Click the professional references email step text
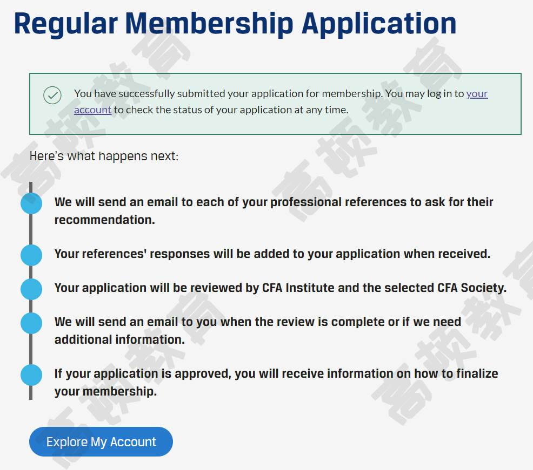Viewport: 533px width, 470px height. pos(274,211)
